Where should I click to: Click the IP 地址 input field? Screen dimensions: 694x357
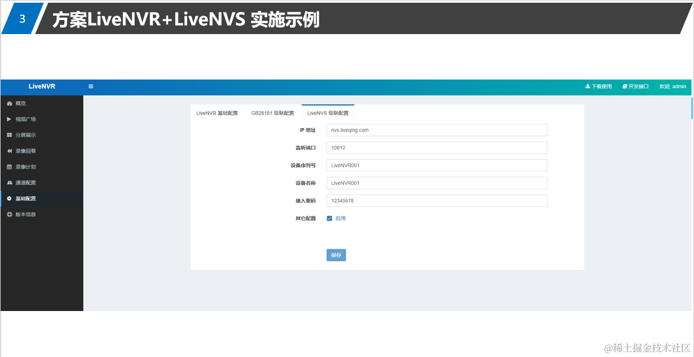click(437, 130)
